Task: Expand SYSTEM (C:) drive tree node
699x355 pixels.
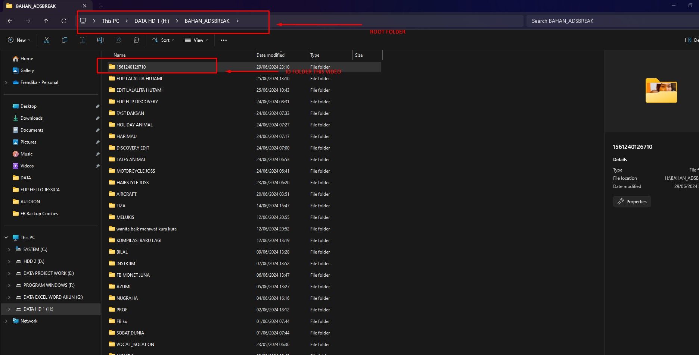Action: [x=9, y=249]
